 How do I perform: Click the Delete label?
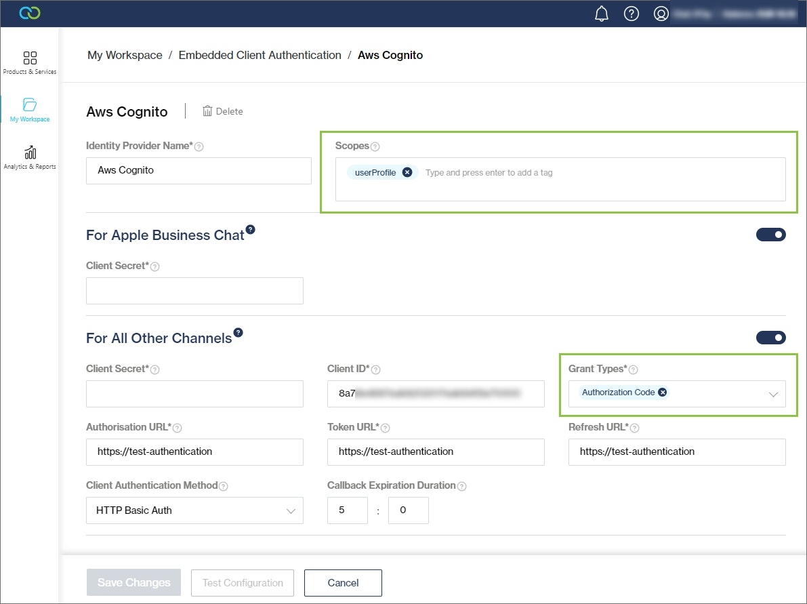pos(230,111)
